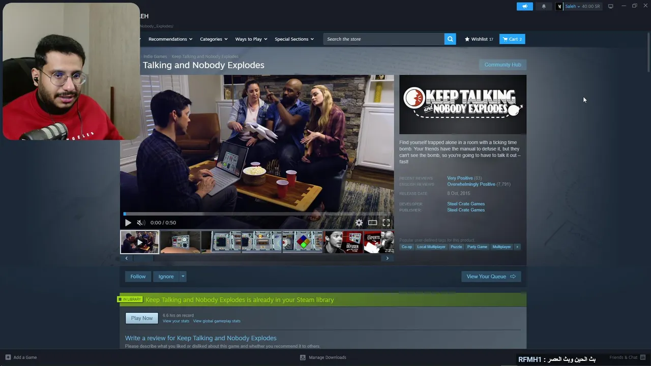Click the Play Now button
Screen dimensions: 651x366
142,318
